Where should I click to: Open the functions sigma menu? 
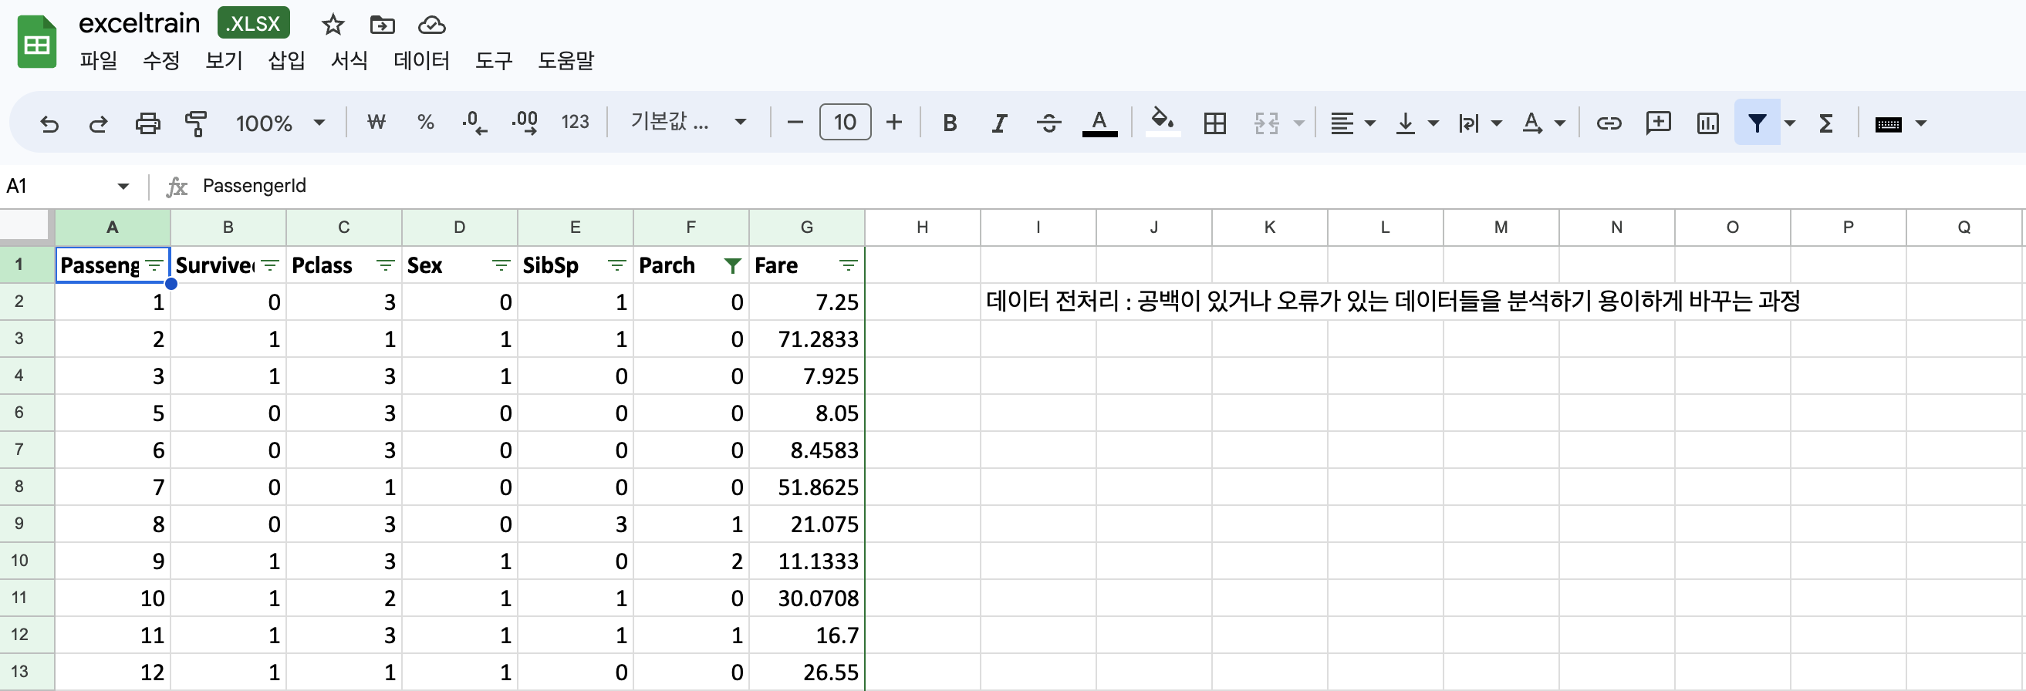tap(1826, 123)
